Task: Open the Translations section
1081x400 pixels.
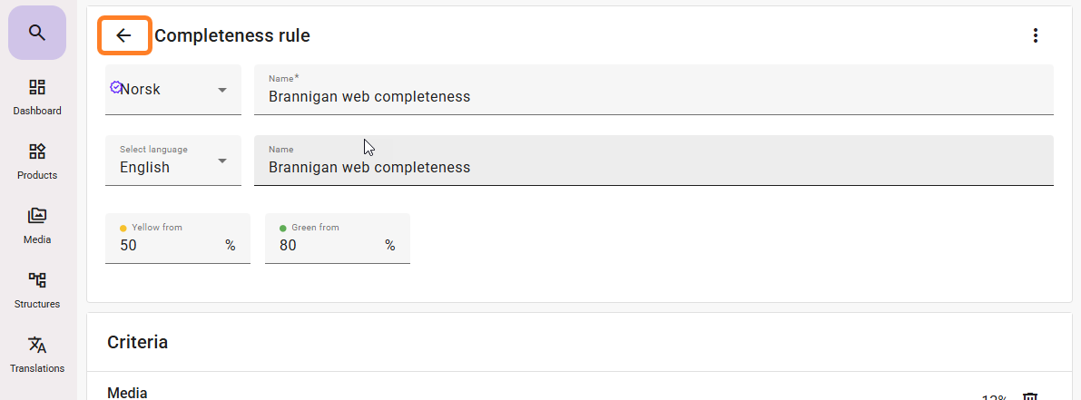Action: (x=37, y=354)
